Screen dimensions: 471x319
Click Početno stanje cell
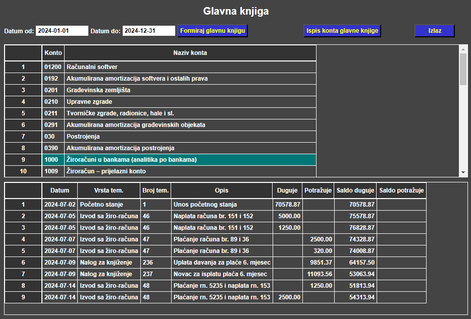109,205
